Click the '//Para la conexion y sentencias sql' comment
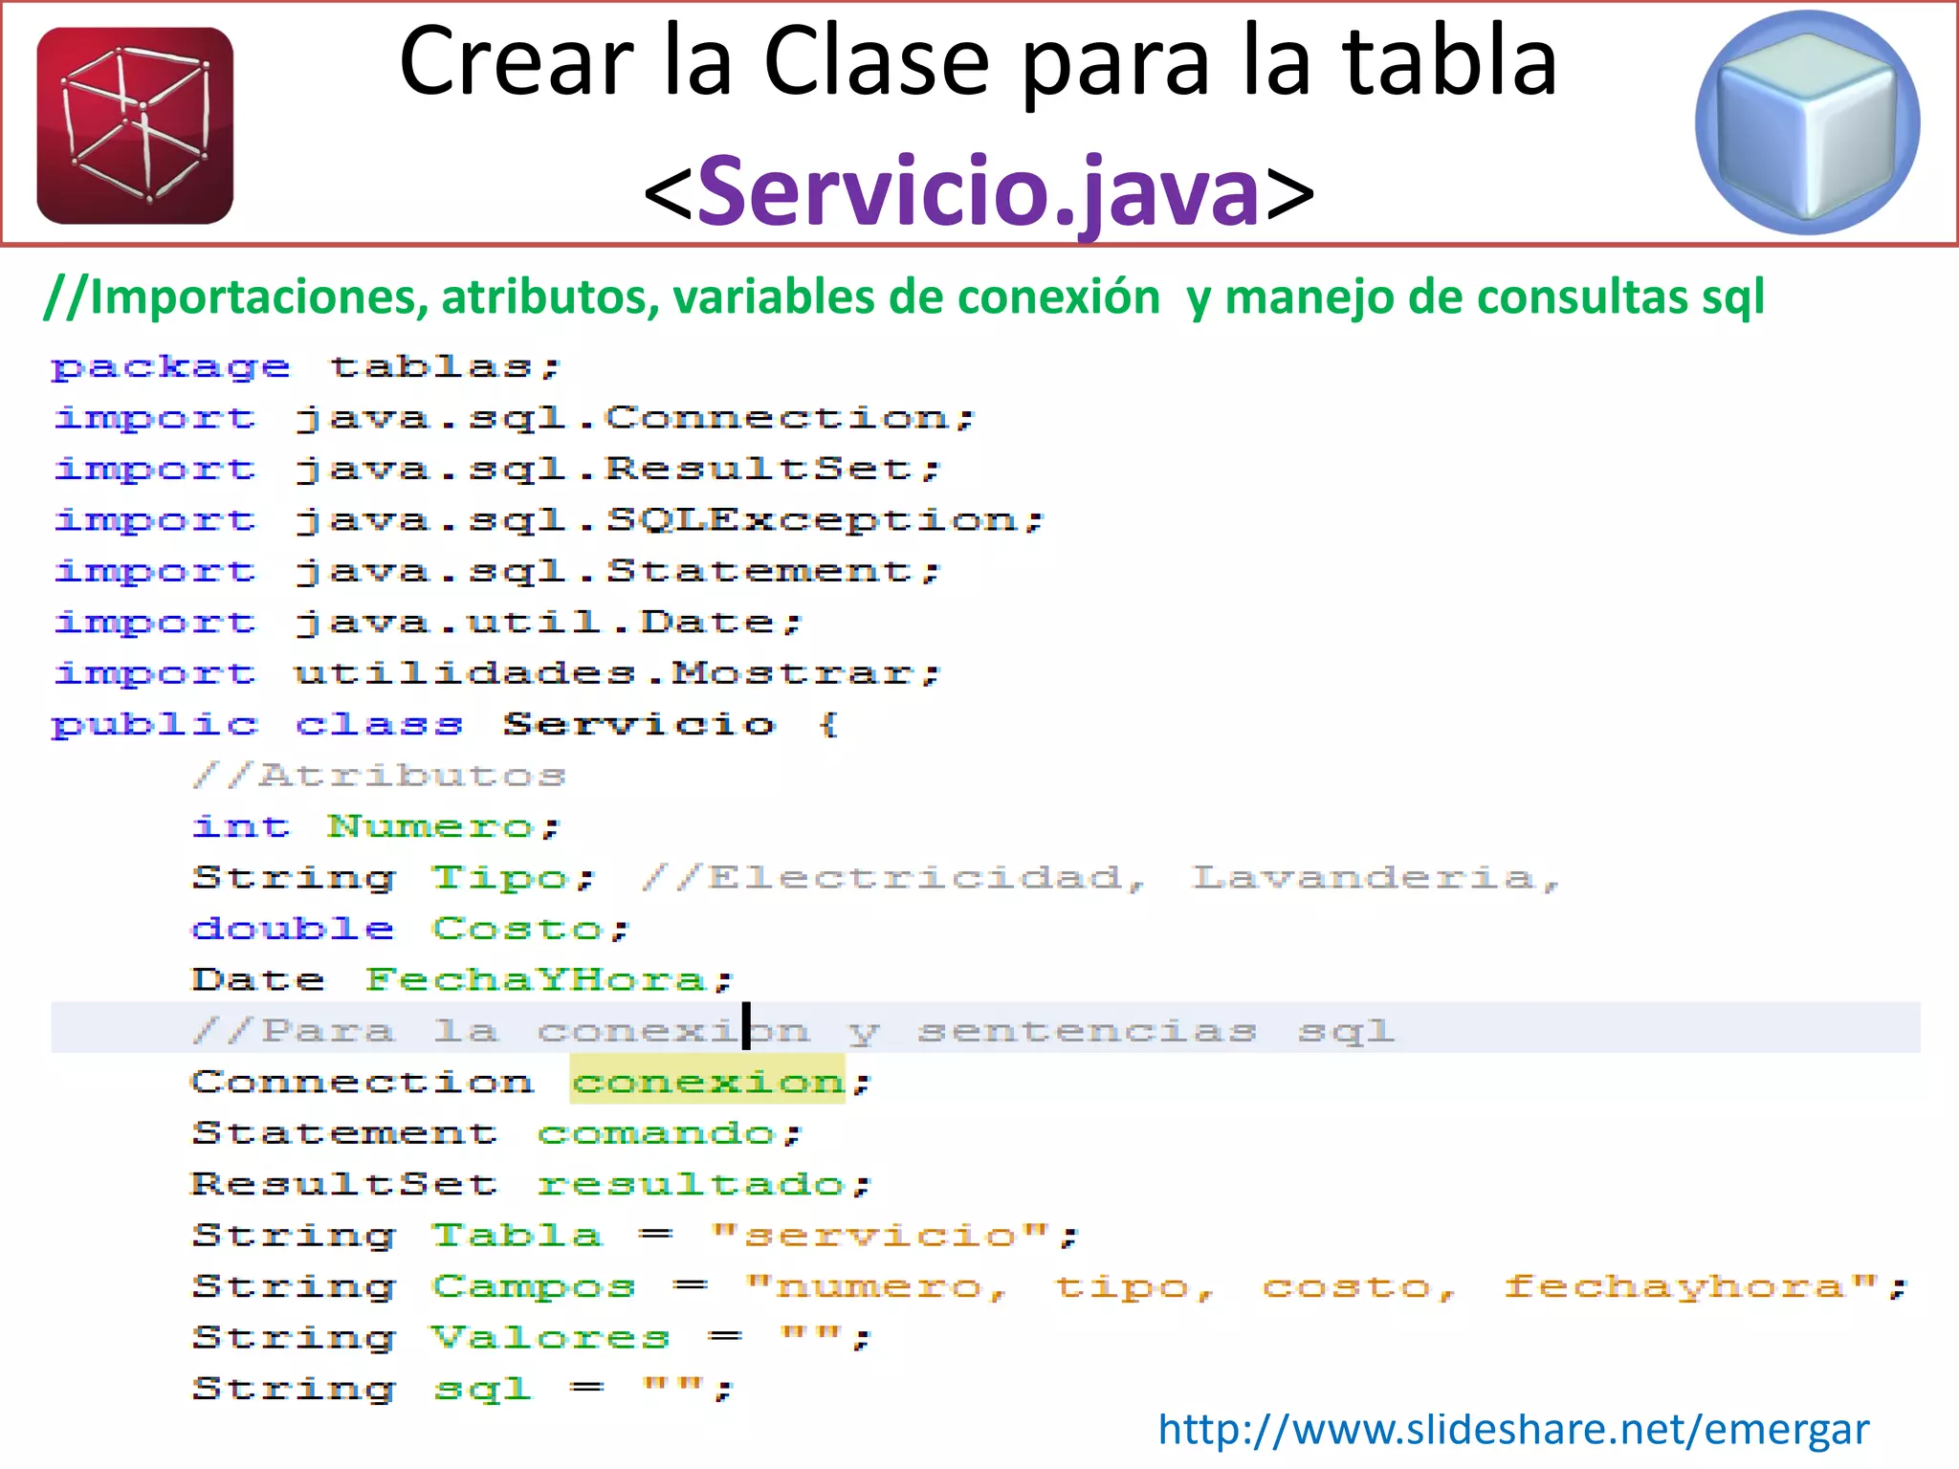 pos(793,1031)
